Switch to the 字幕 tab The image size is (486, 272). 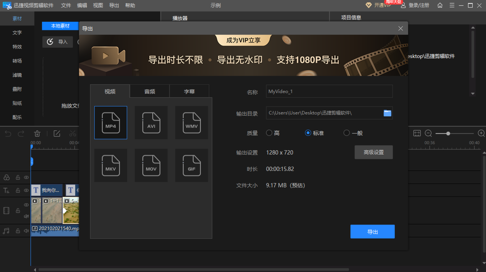coord(189,91)
